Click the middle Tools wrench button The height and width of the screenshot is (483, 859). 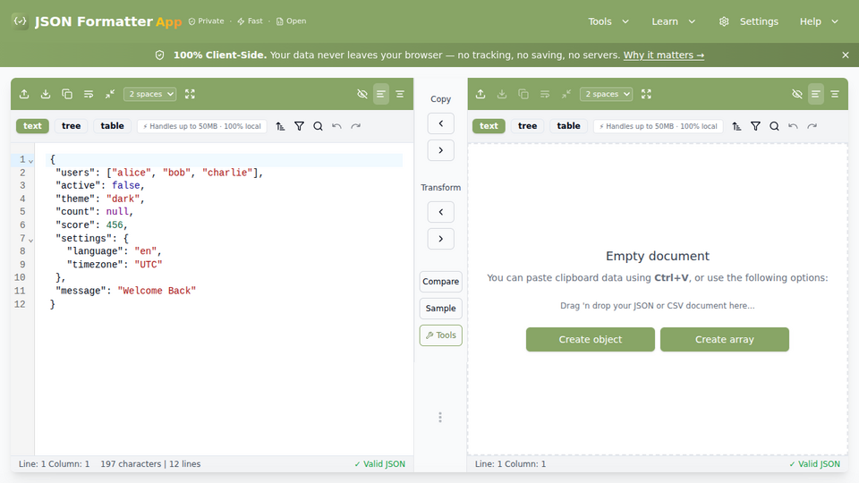440,335
